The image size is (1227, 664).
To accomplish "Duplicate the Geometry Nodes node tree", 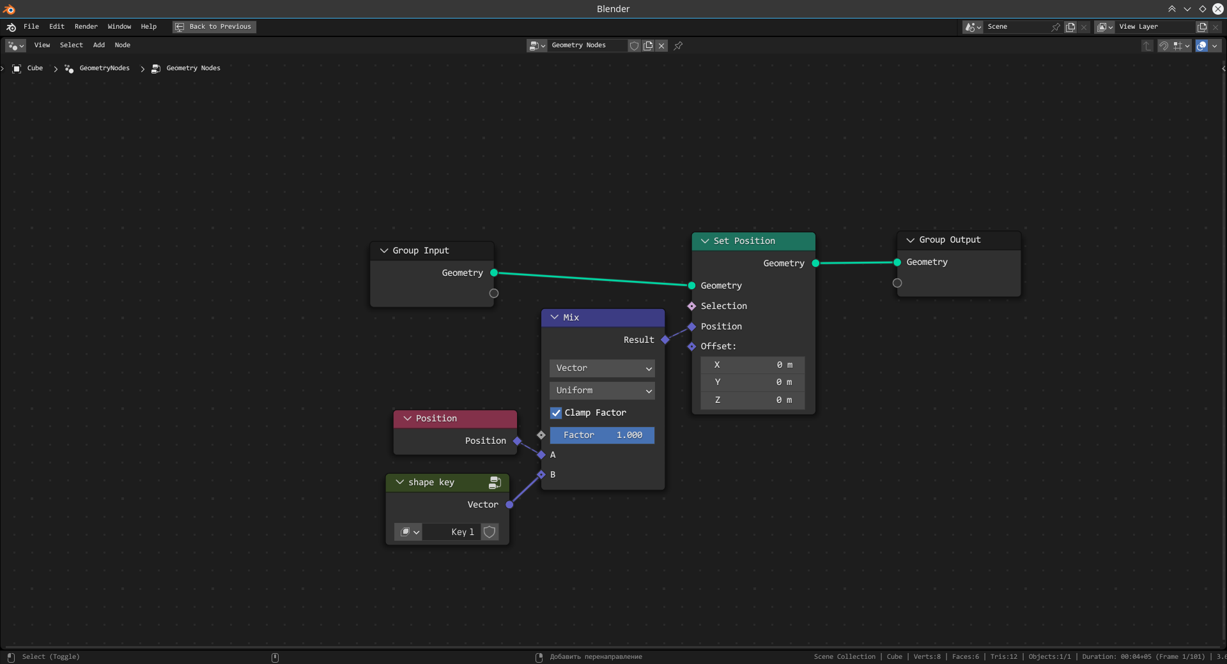I will 648,45.
